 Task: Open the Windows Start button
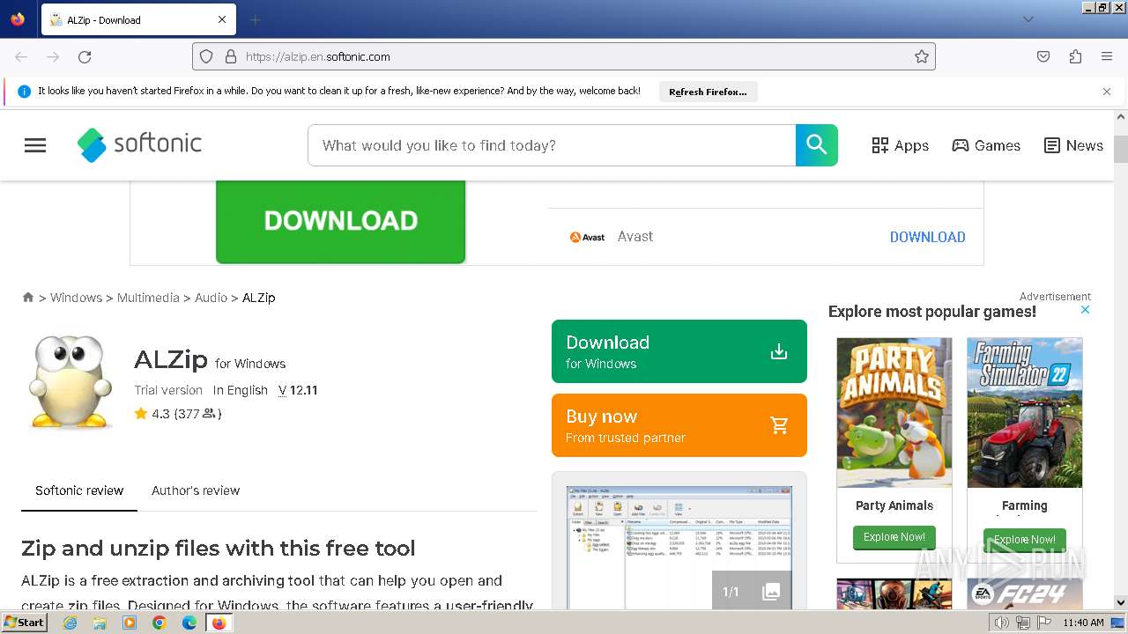tap(24, 622)
